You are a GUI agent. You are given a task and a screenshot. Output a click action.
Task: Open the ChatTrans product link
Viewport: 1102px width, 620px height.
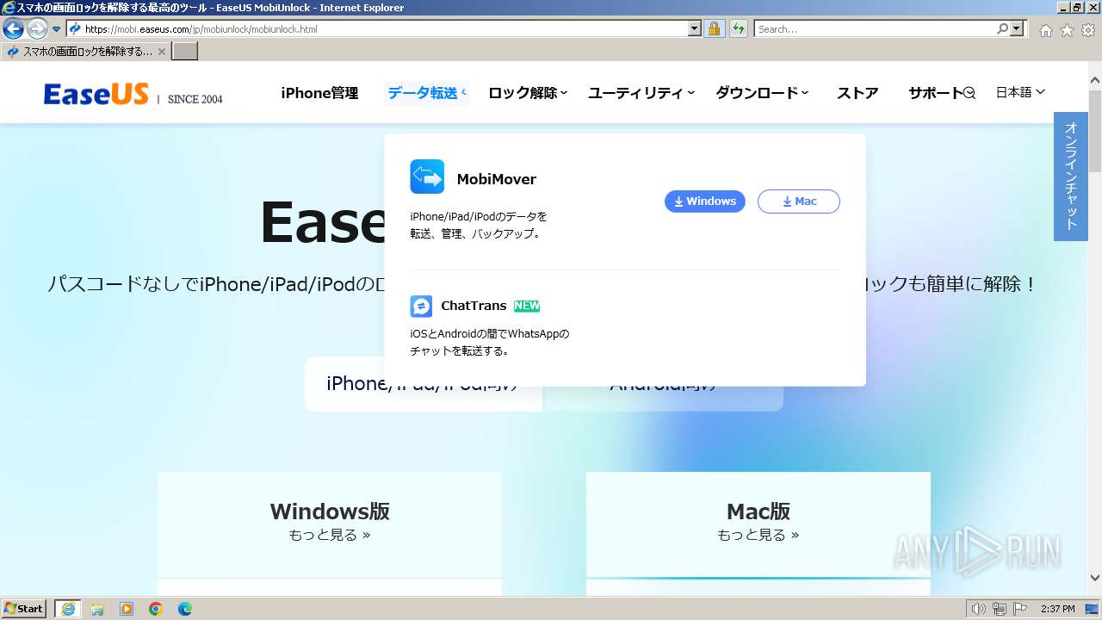474,306
